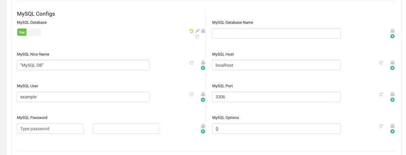Click the lock icon for MySQL Port
Image resolution: width=406 pixels, height=155 pixels.
(393, 94)
